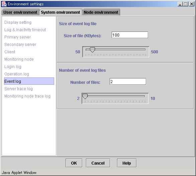Switch to the User environment tab
Viewport: 196px width, 176px height.
tap(20, 12)
